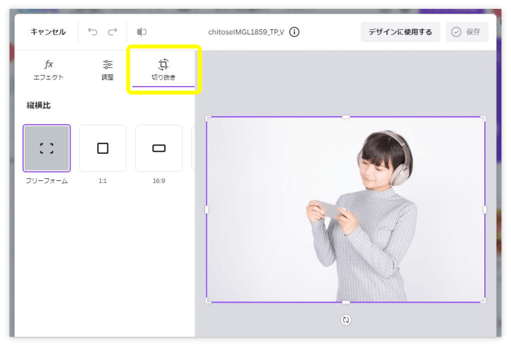Choose the フリーフォーム aspect ratio
Screen dimensions: 511x347
click(x=46, y=148)
